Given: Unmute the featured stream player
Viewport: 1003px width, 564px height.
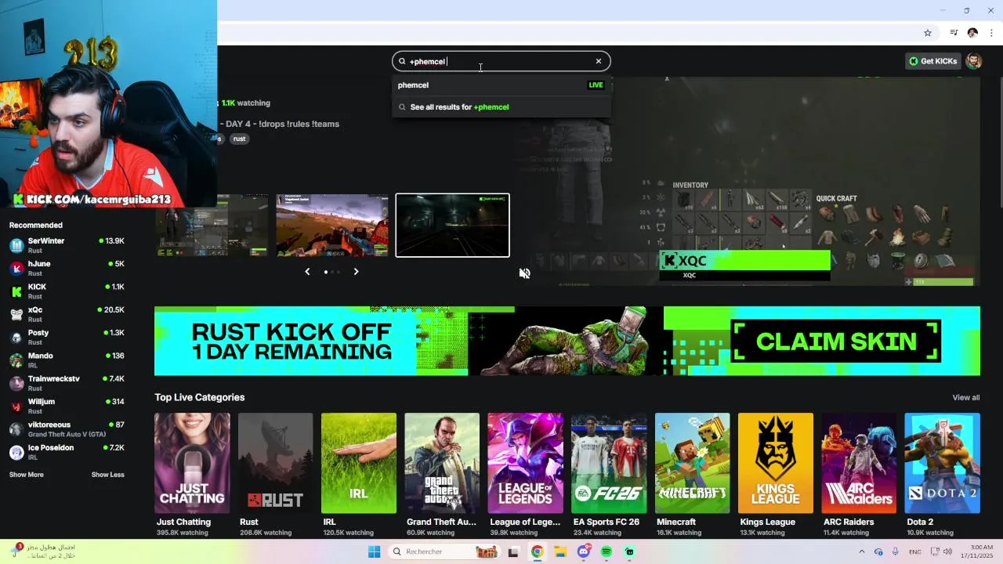Looking at the screenshot, I should coord(525,273).
